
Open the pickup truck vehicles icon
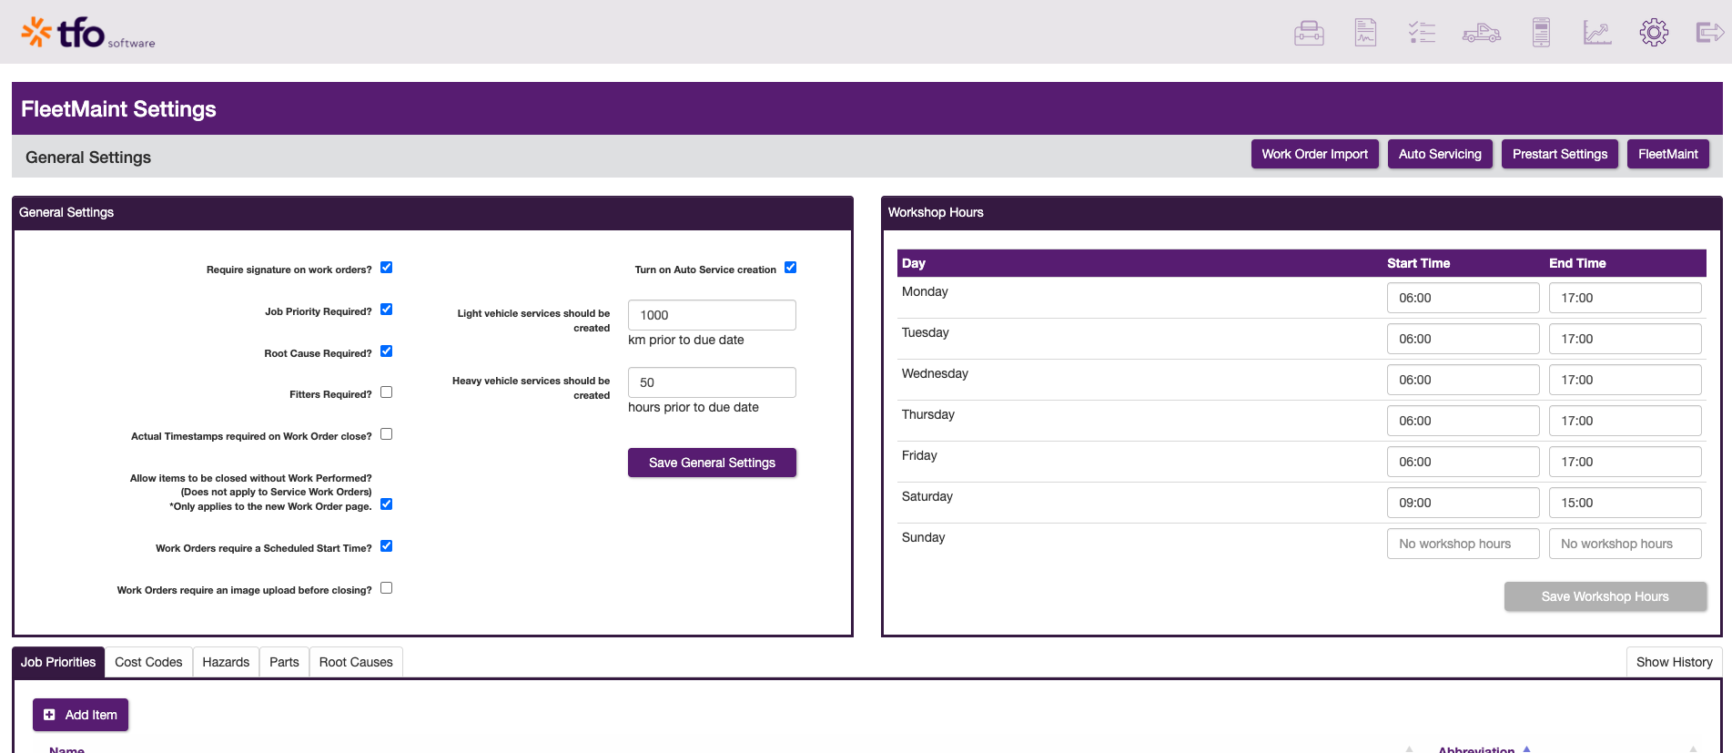1482,34
